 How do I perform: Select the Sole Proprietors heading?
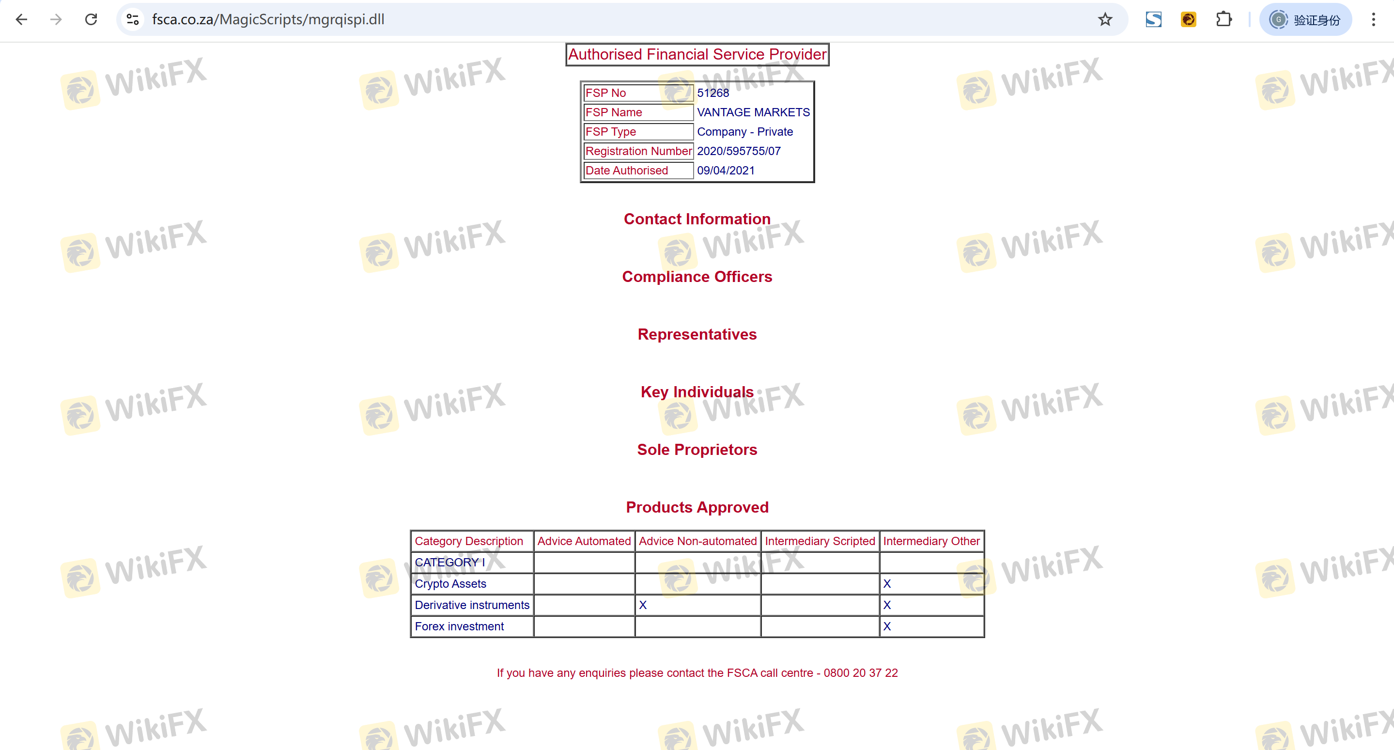click(697, 450)
